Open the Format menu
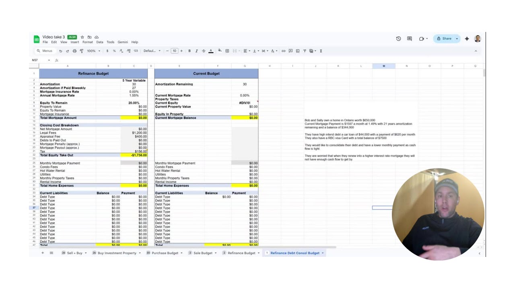Screen dimensions: 515x289 pos(88,42)
